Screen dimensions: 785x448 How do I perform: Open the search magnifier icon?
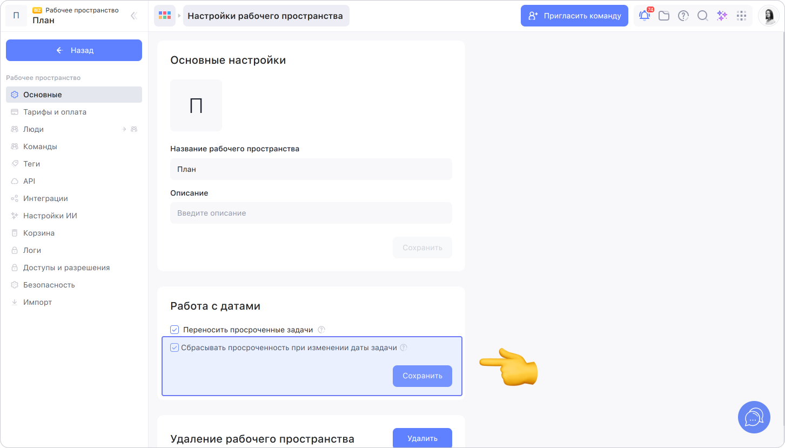pyautogui.click(x=702, y=16)
